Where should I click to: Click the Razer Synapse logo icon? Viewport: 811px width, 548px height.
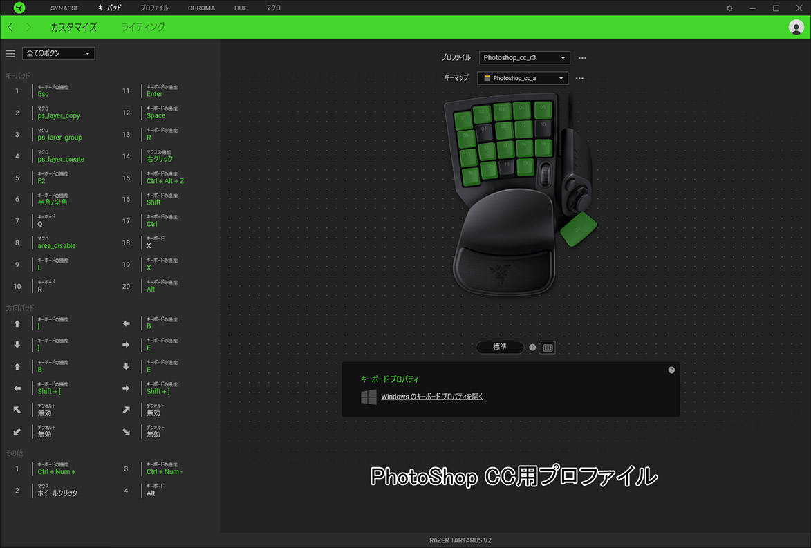coord(19,8)
